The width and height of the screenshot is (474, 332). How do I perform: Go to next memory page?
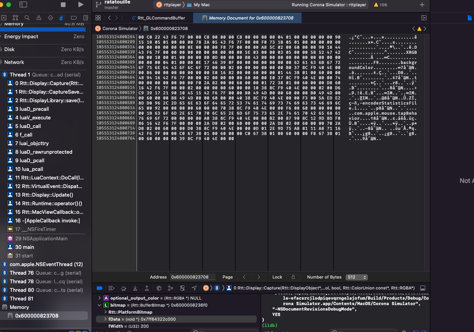[258, 277]
